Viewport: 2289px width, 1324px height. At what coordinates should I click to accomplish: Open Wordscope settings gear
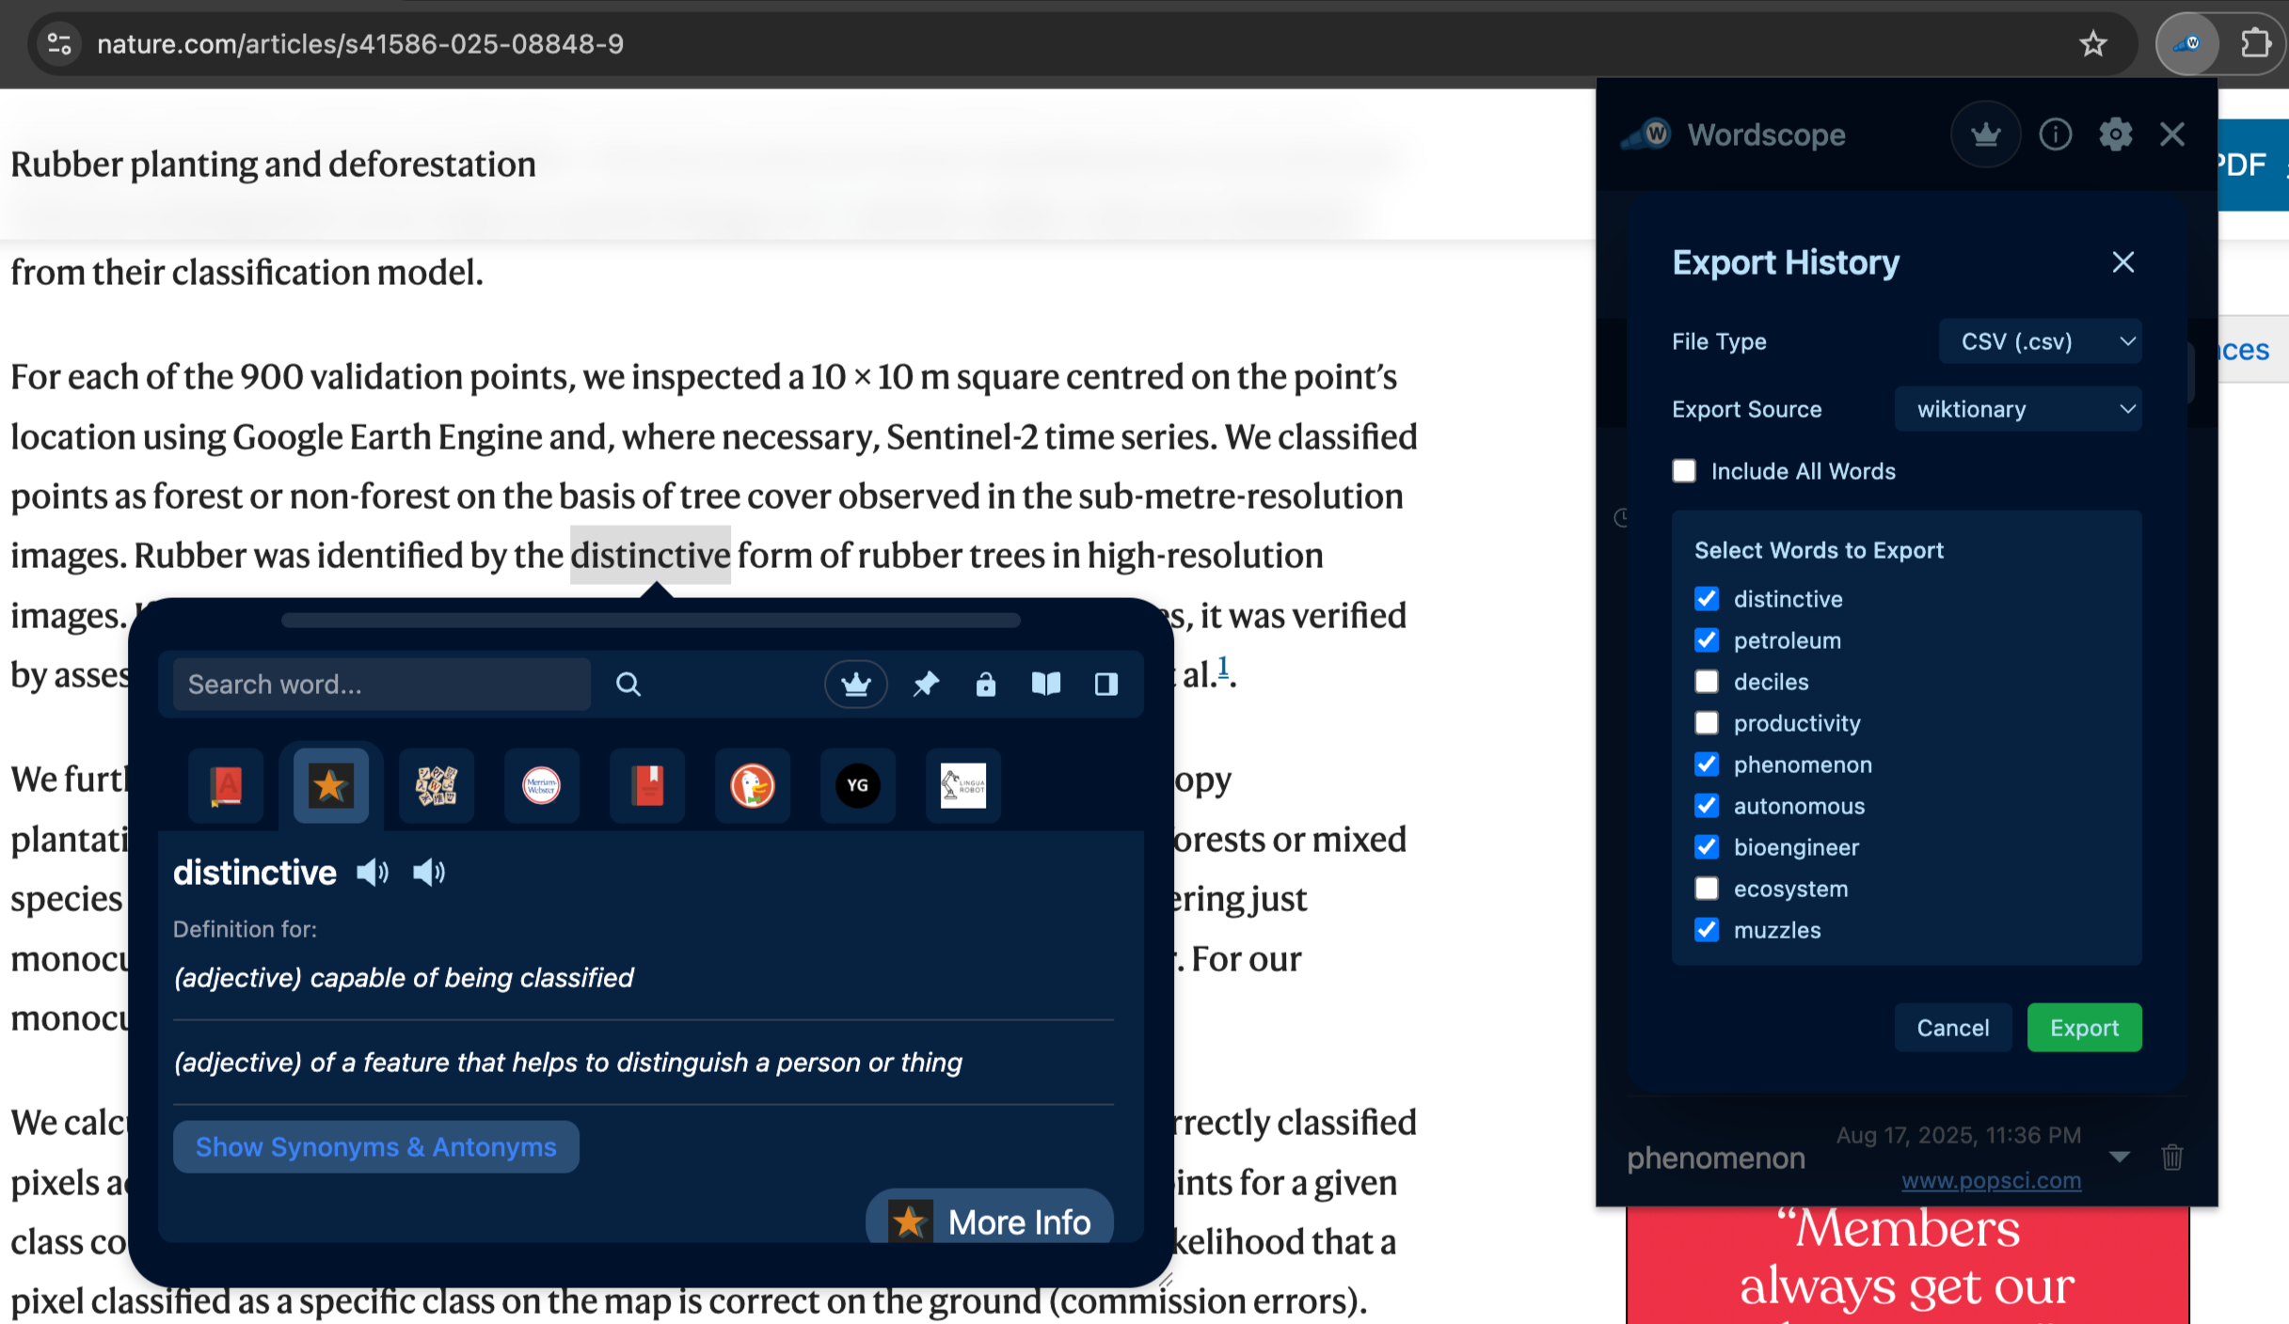(2115, 134)
